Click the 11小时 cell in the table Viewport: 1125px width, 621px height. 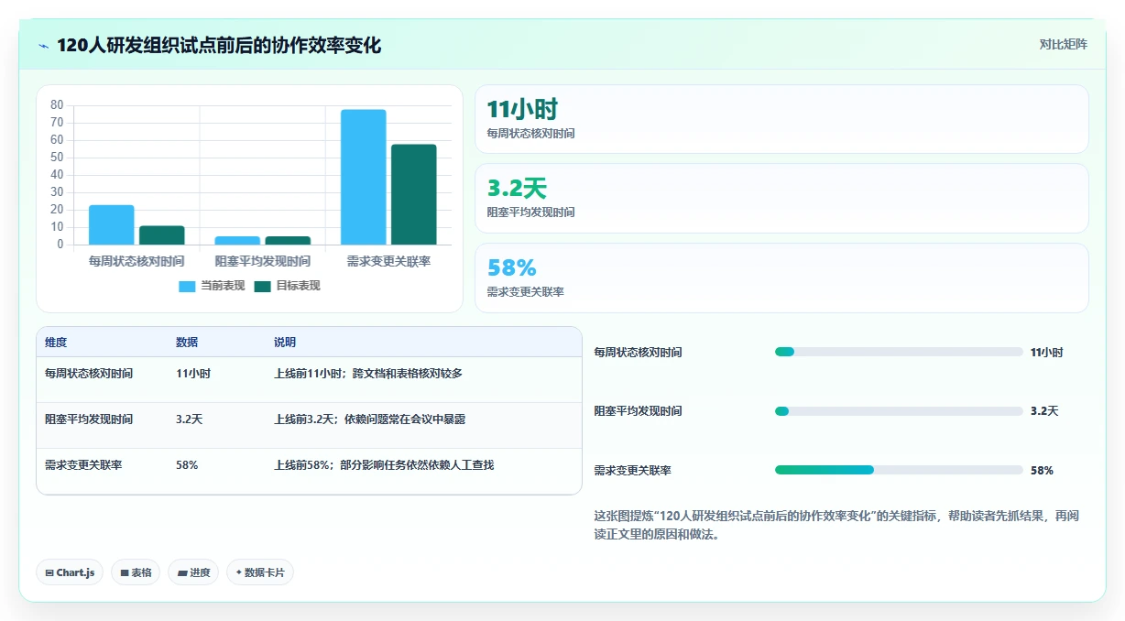point(193,374)
